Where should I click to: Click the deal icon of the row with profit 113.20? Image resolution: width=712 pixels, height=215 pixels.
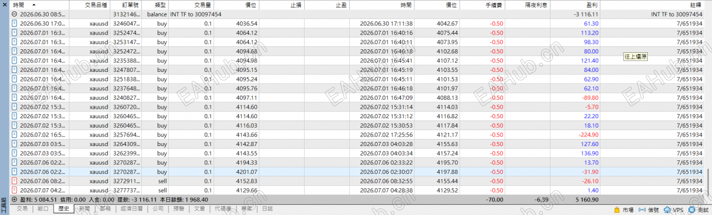14,33
